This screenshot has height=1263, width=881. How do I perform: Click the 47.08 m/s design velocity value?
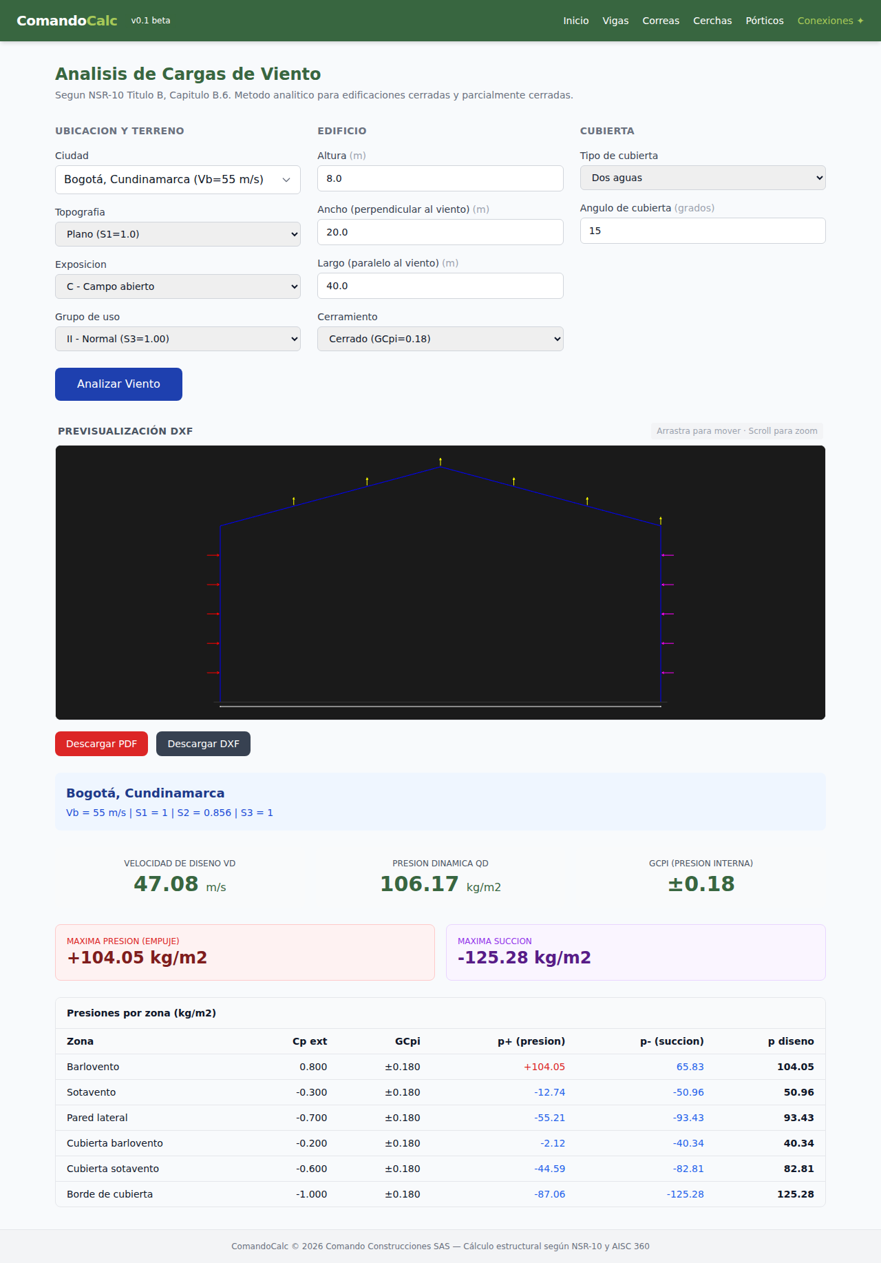[x=180, y=884]
